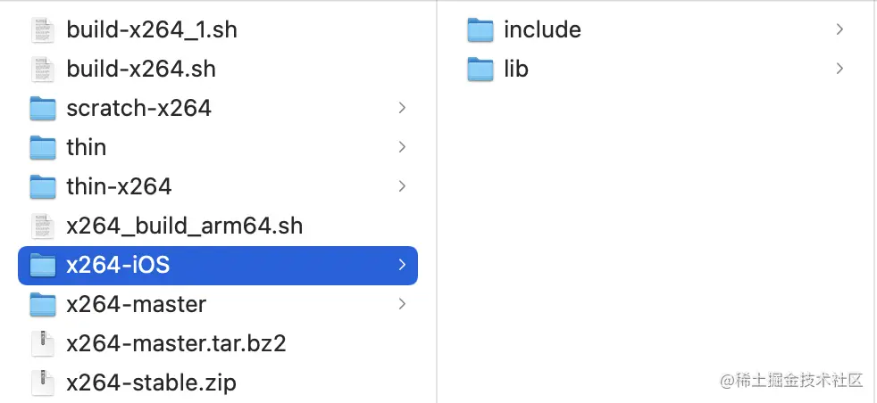Screen dimensions: 877x403
Task: Select the x264-iOS folder row
Action: tap(218, 265)
